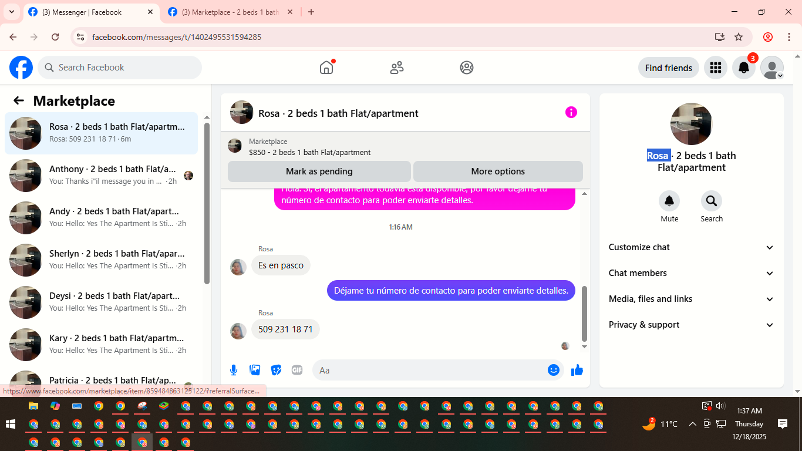This screenshot has width=802, height=451.
Task: Click page scroll-down arrow at right edge
Action: 797,392
